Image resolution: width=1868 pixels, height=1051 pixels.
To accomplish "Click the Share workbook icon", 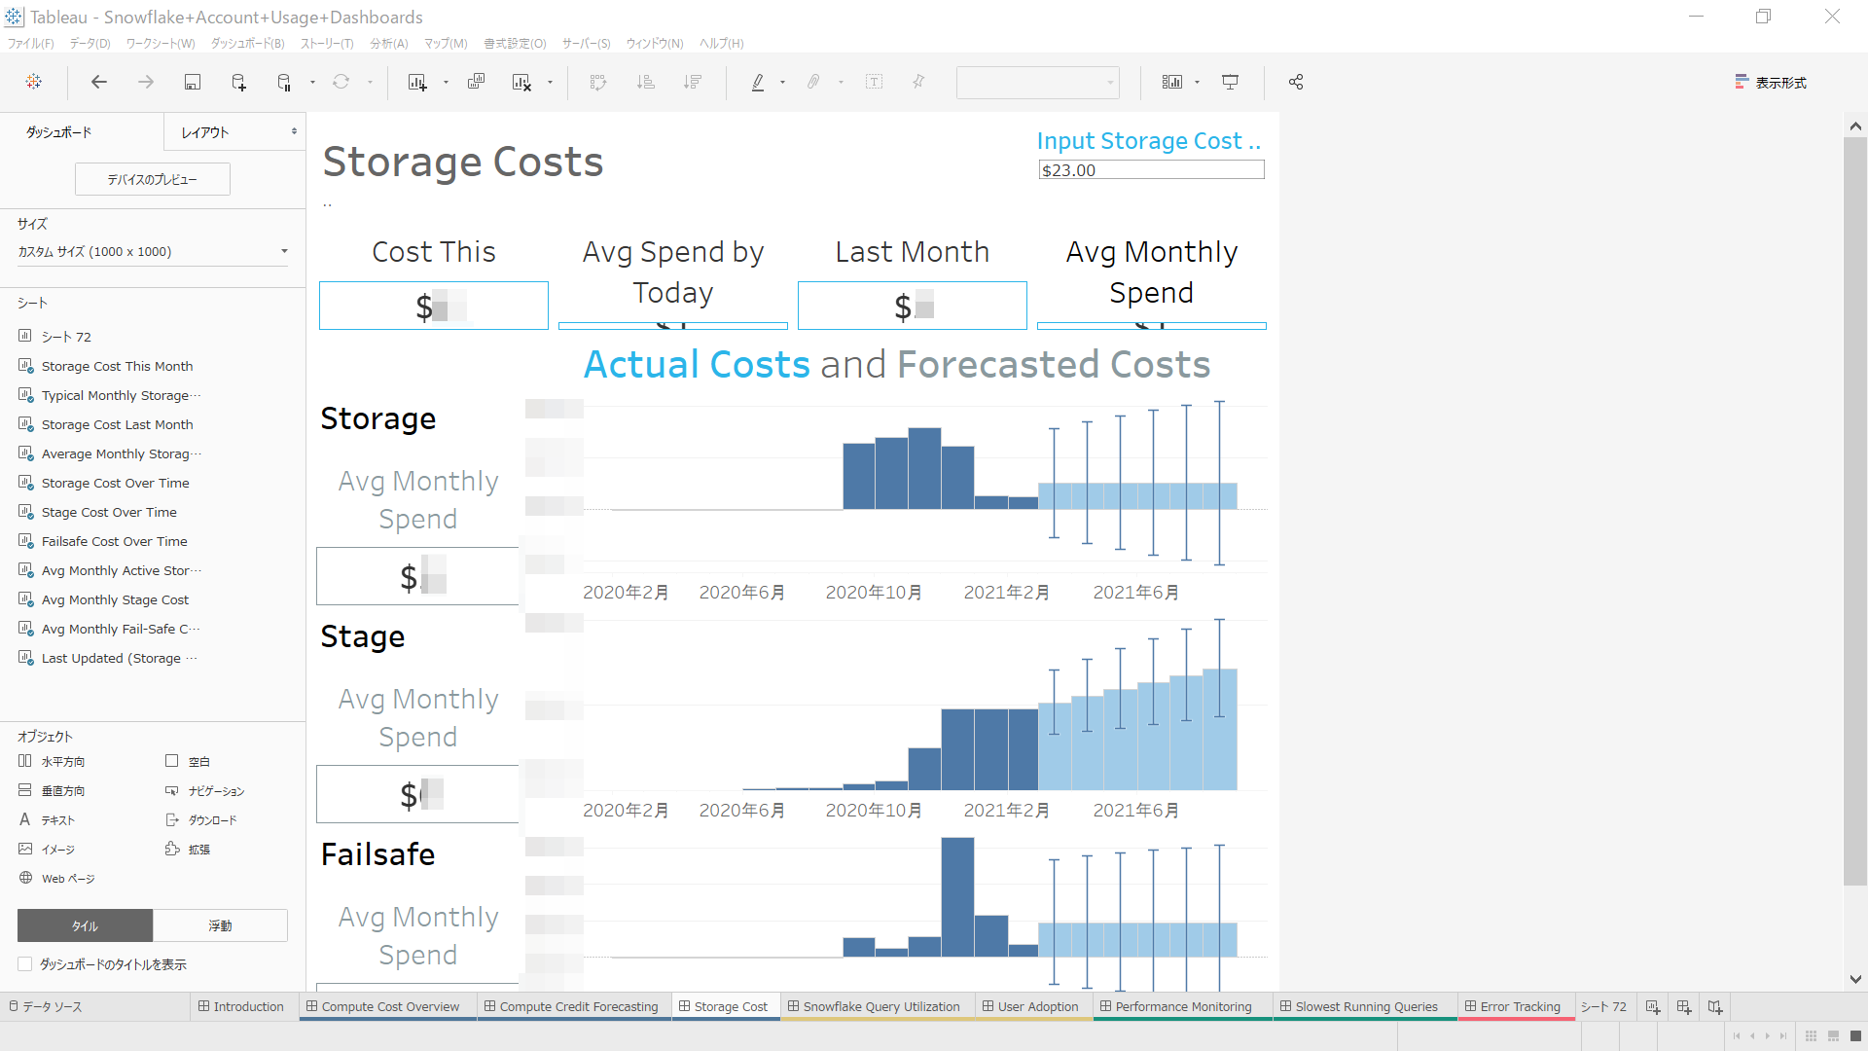I will coord(1296,83).
